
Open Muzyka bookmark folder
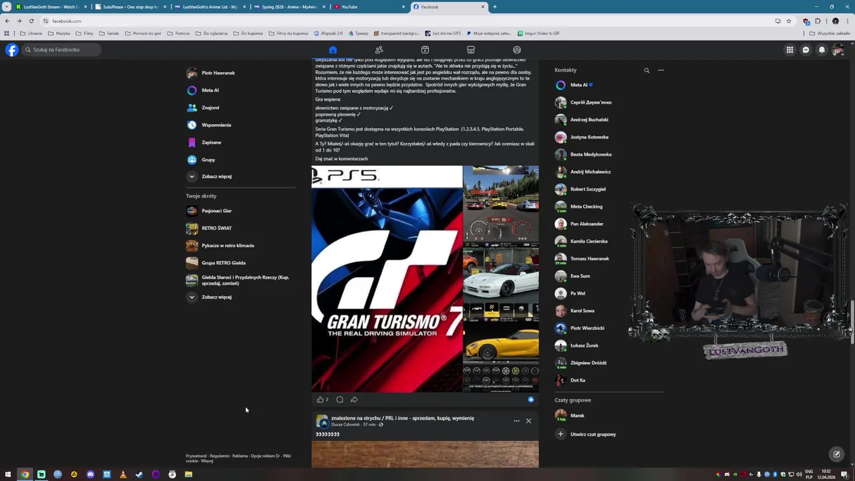[59, 33]
